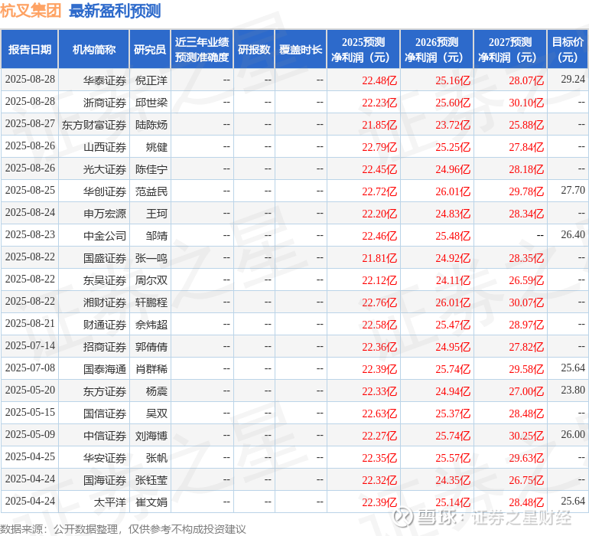Click target price 26.40
Screen dimensions: 589x536
click(x=573, y=234)
